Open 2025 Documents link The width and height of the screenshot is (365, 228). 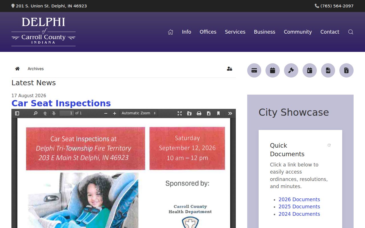click(x=299, y=207)
